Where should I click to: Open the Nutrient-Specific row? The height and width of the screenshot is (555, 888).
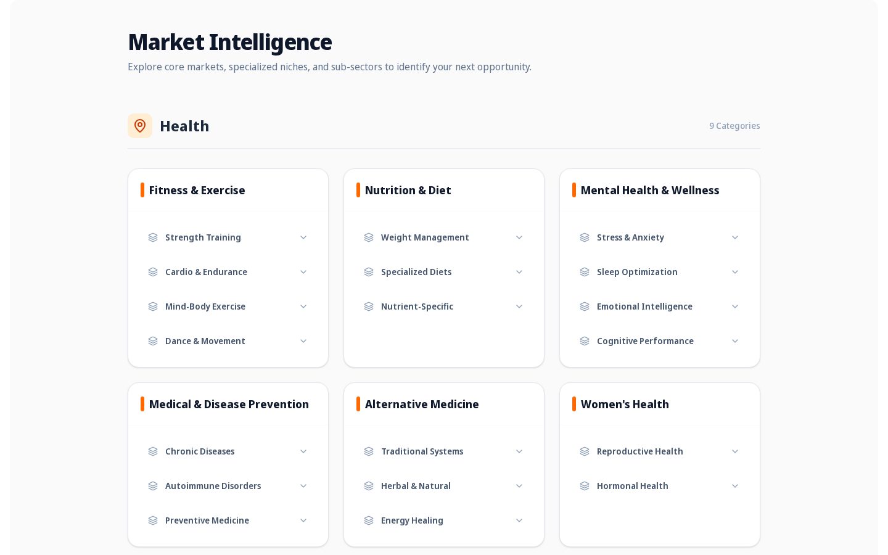[x=444, y=306]
